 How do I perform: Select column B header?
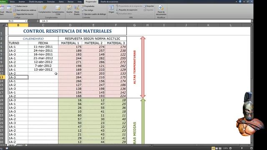tap(18, 25)
